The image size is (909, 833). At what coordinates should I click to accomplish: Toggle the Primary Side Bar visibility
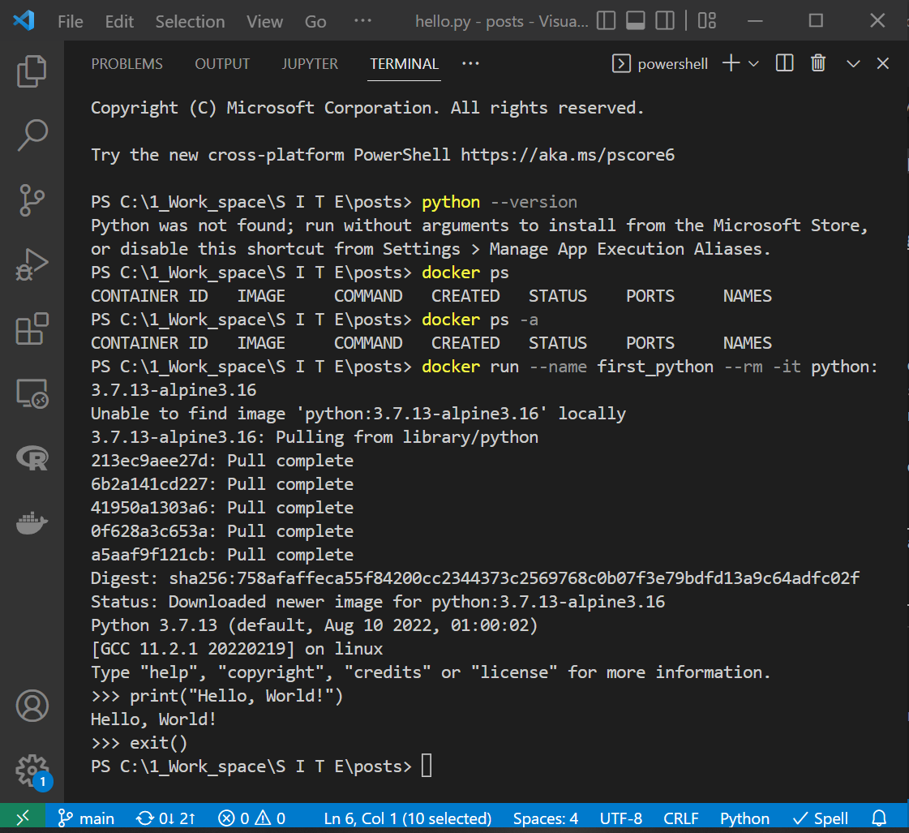[x=606, y=21]
